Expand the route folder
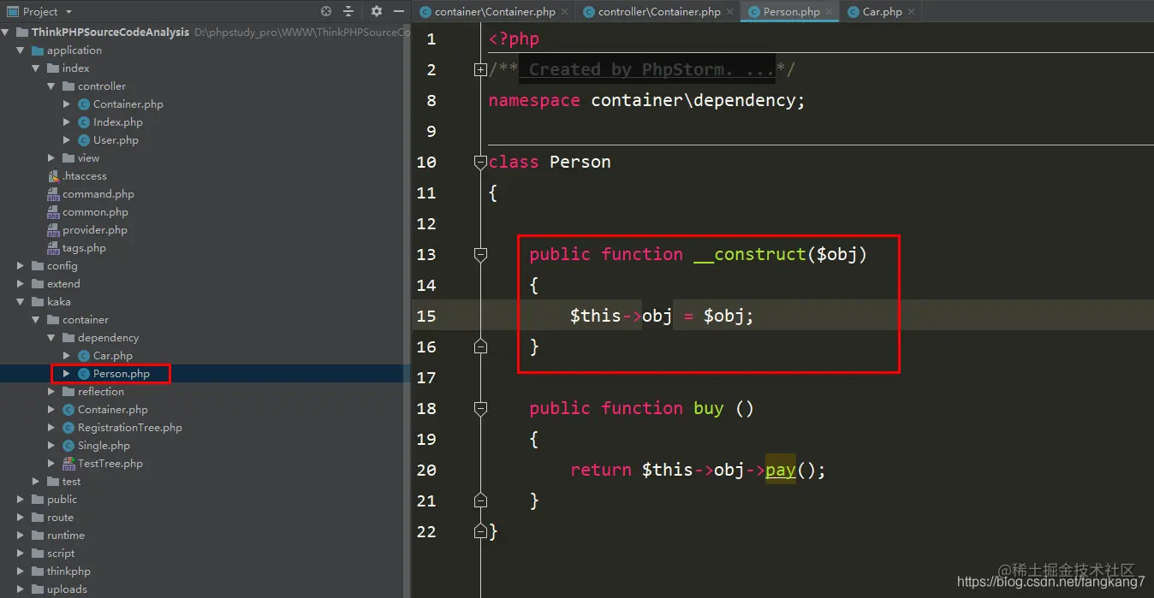The image size is (1154, 598). click(x=21, y=518)
